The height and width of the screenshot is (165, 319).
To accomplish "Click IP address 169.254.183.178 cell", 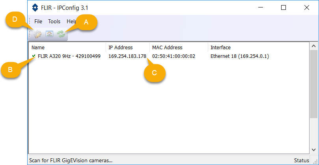I will pyautogui.click(x=127, y=56).
